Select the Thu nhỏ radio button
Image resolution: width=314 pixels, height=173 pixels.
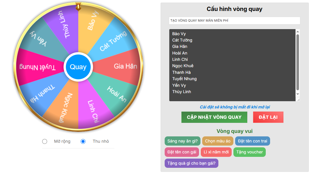pos(83,142)
